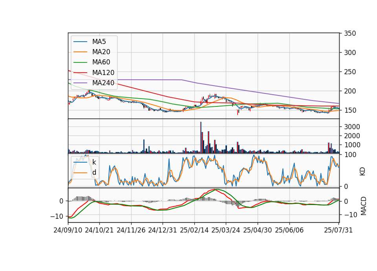Click the MA60 legend label

101,62
